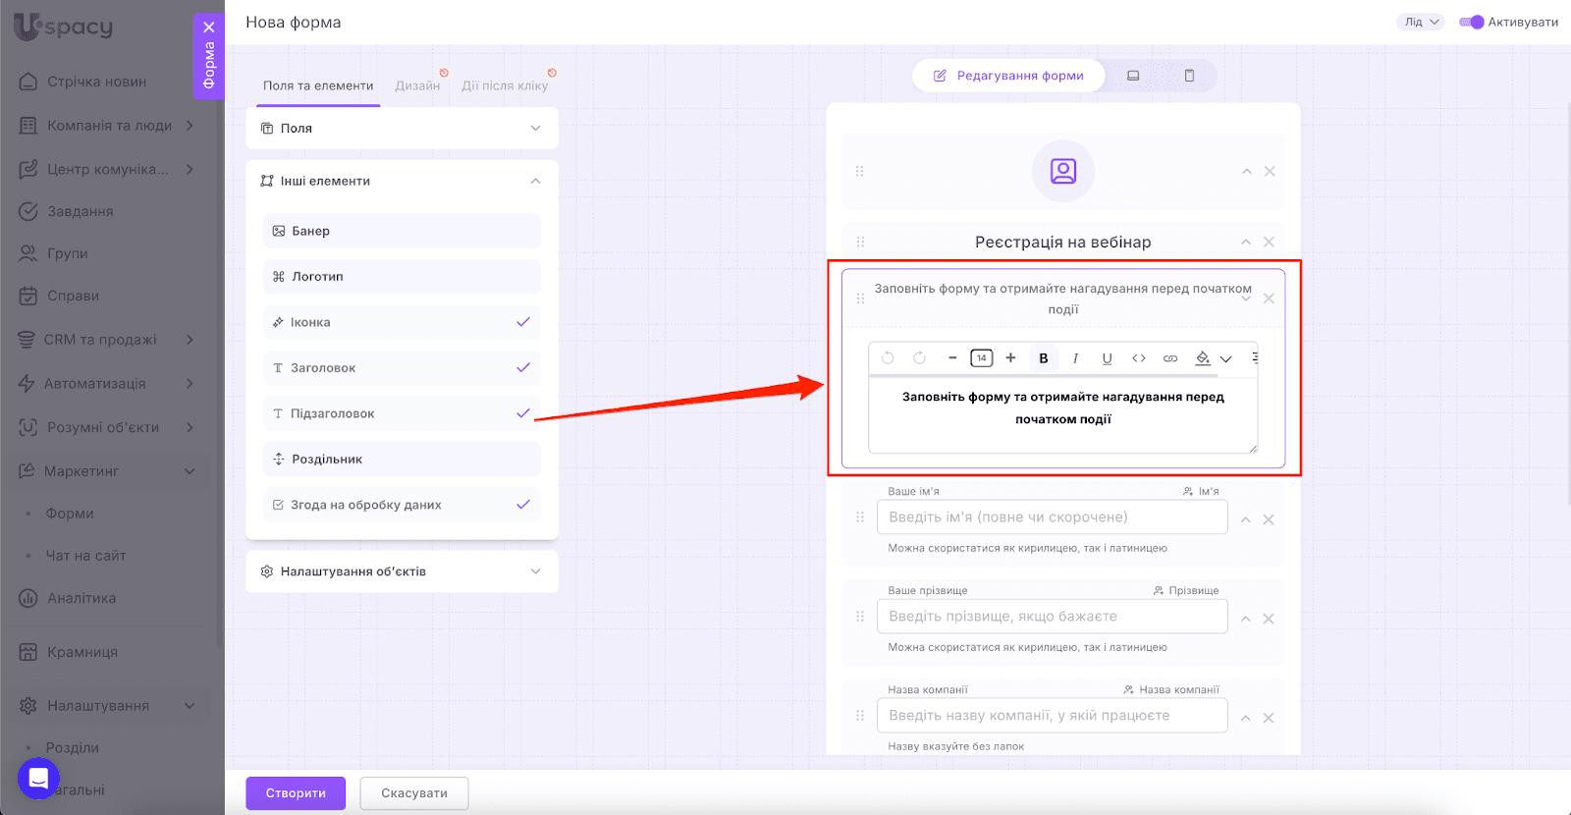Open Аналітика in sidebar
1571x815 pixels.
(81, 598)
